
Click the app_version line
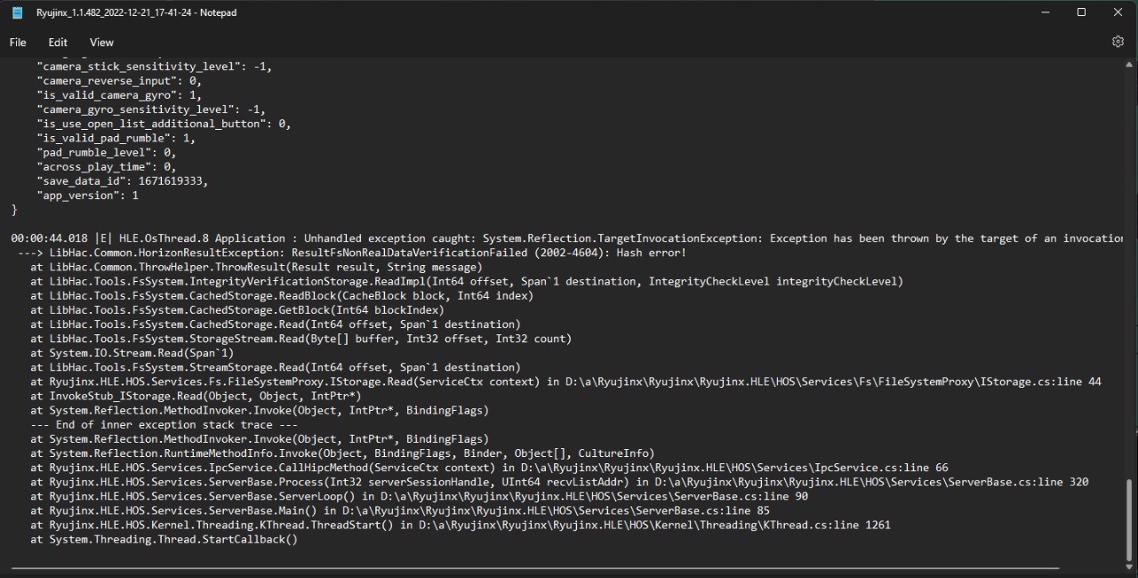89,195
